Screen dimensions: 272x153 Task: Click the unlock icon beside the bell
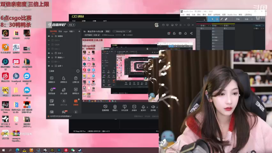[x=174, y=33]
